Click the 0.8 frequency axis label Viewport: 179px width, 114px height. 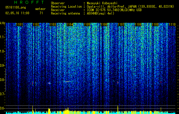3,80
